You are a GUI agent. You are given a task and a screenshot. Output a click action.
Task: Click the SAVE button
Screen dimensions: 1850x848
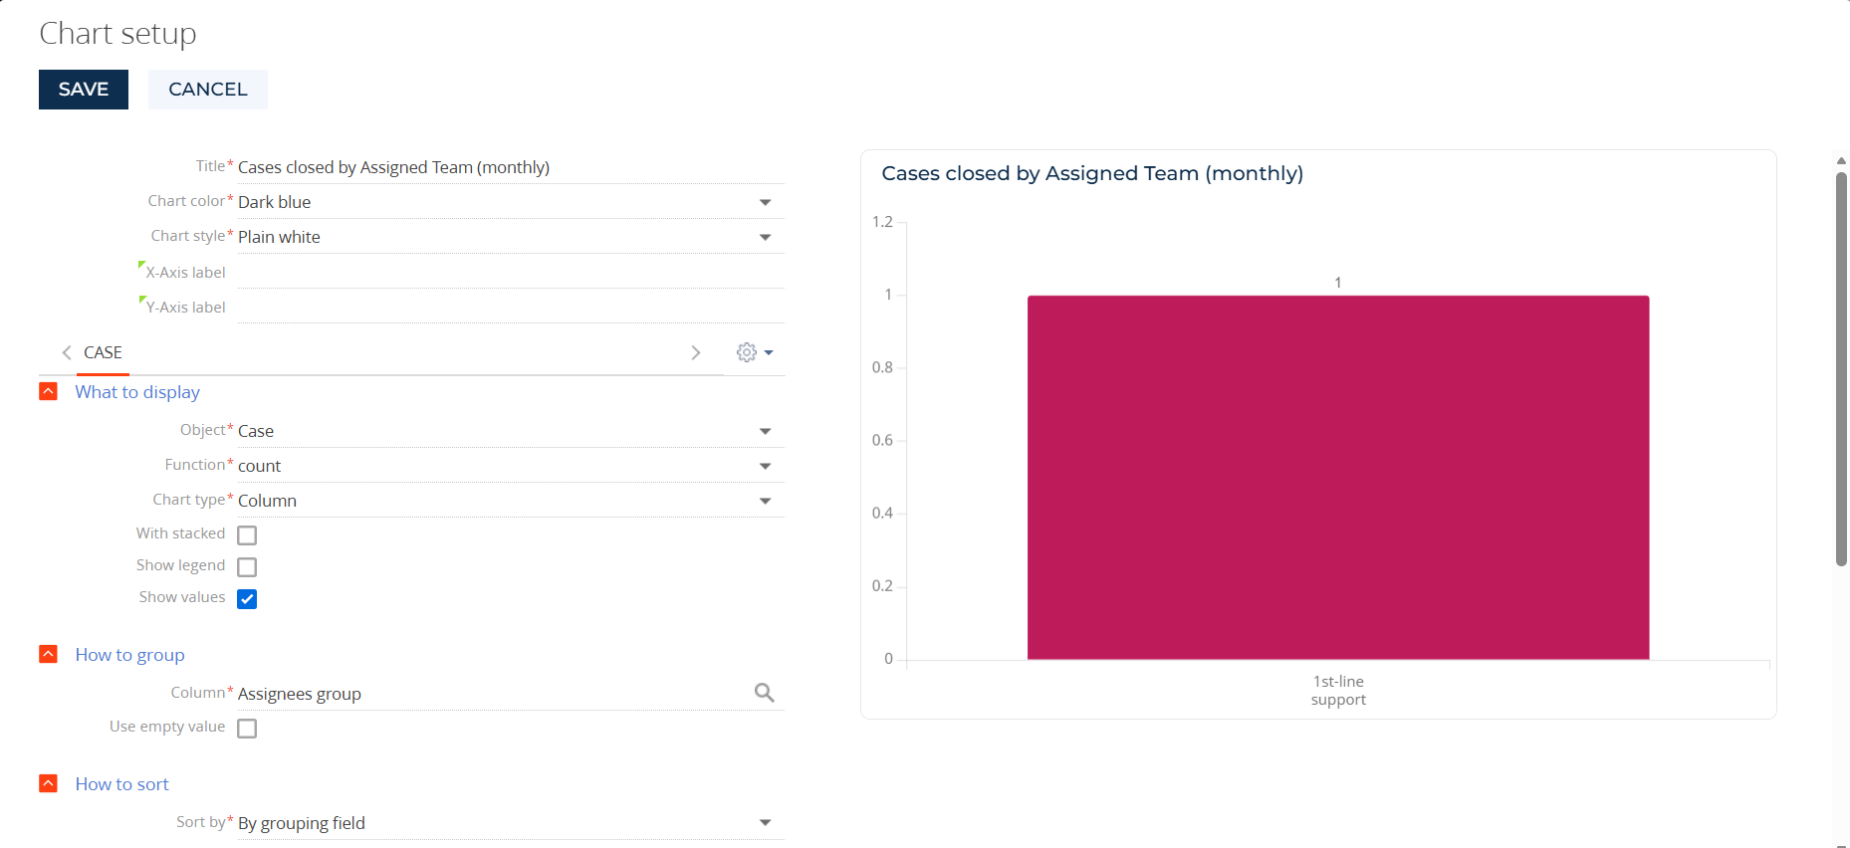pos(84,90)
